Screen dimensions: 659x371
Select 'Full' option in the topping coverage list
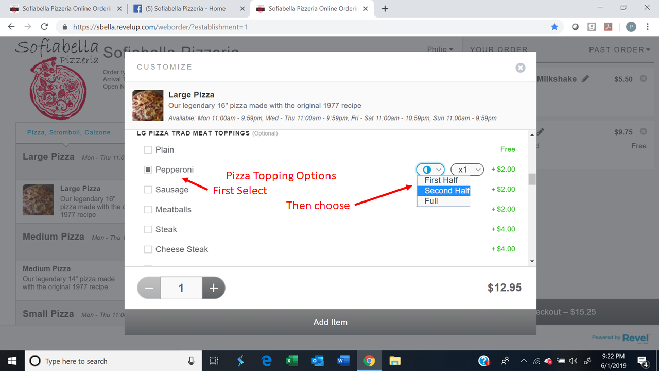tap(431, 201)
